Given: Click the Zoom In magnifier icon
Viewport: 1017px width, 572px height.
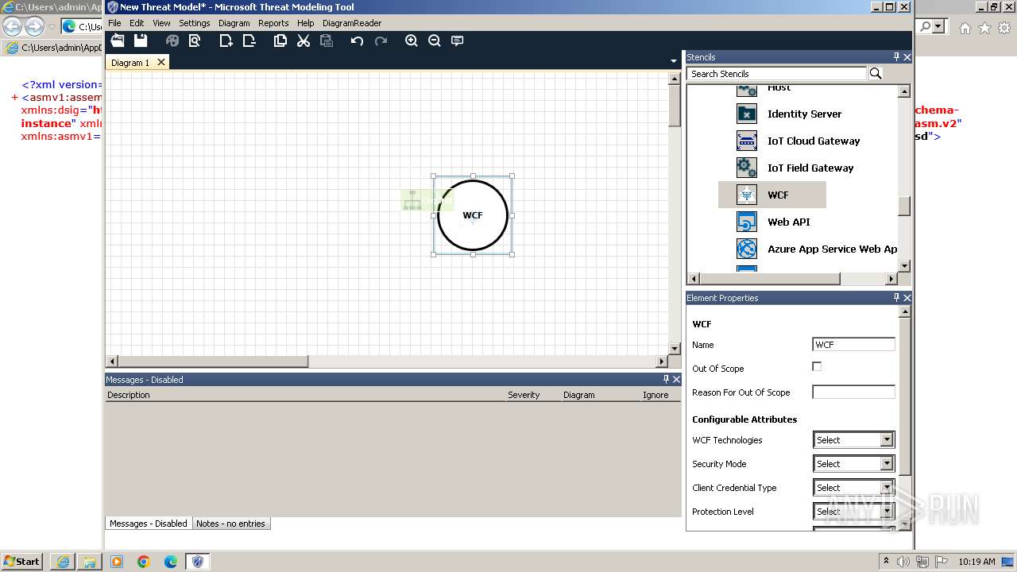Looking at the screenshot, I should 412,41.
